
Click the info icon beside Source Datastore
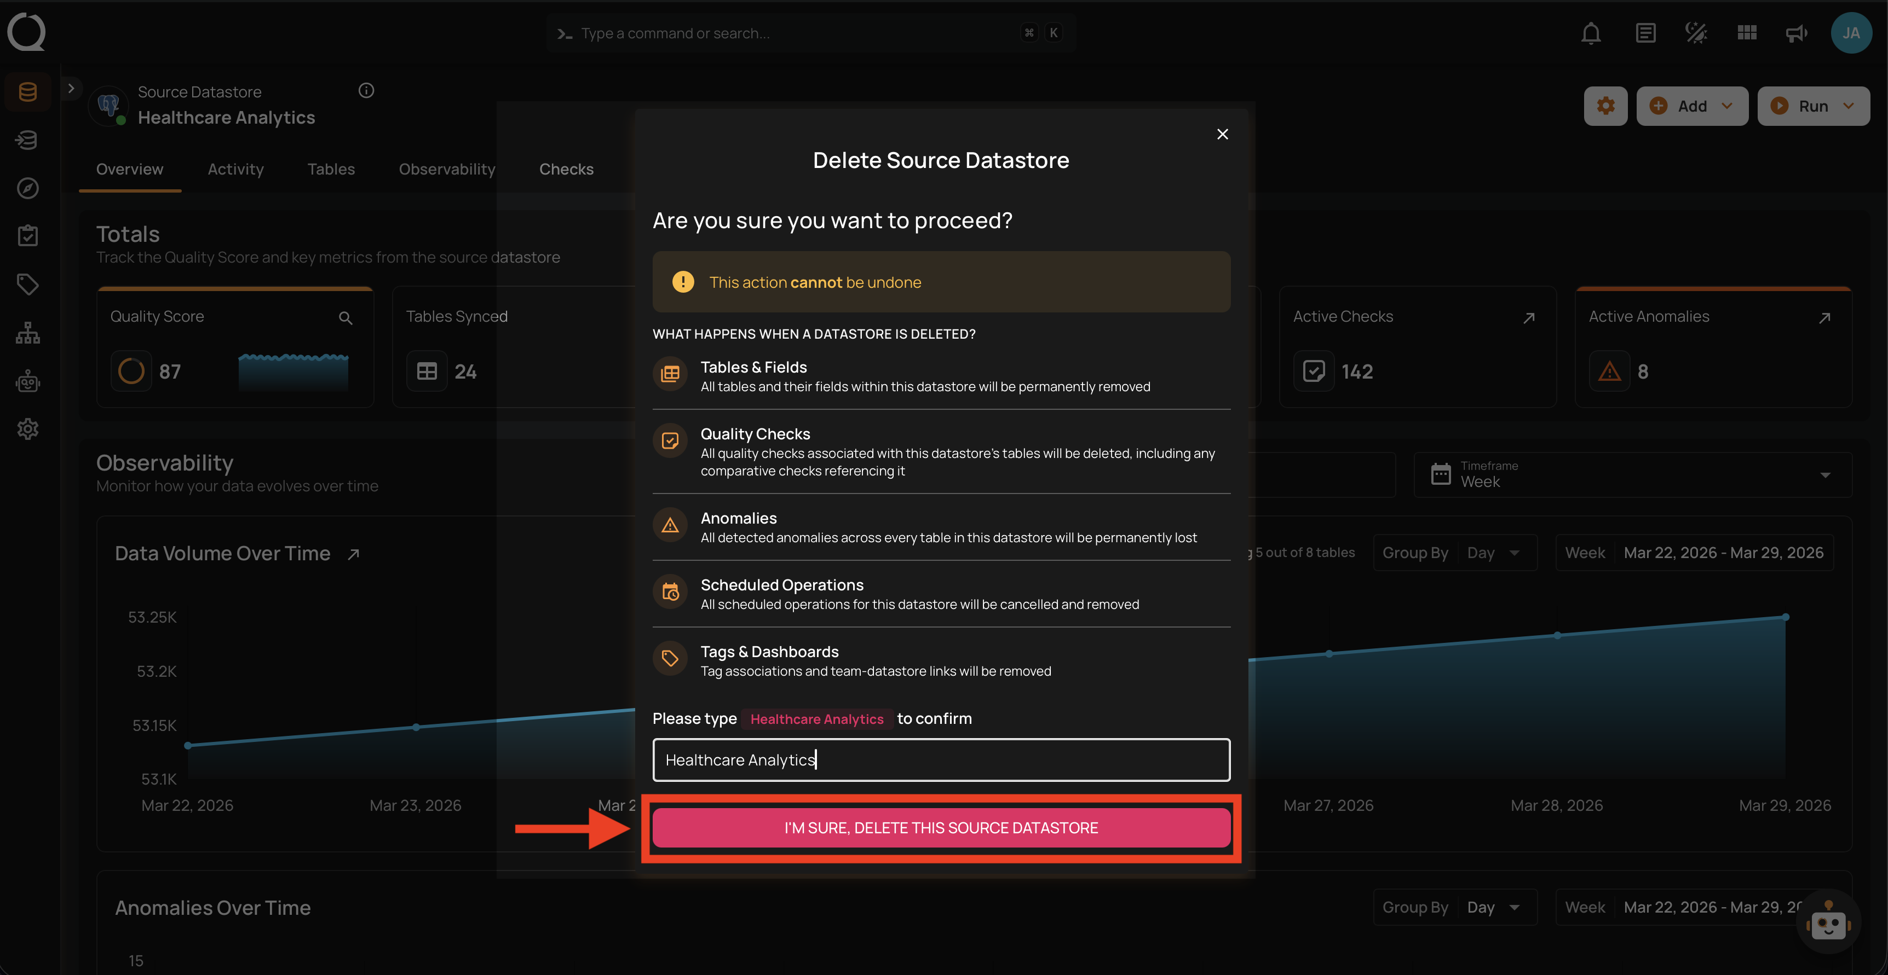(x=366, y=91)
